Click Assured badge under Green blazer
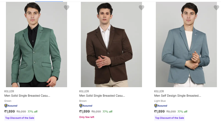 pyautogui.click(x=11, y=106)
